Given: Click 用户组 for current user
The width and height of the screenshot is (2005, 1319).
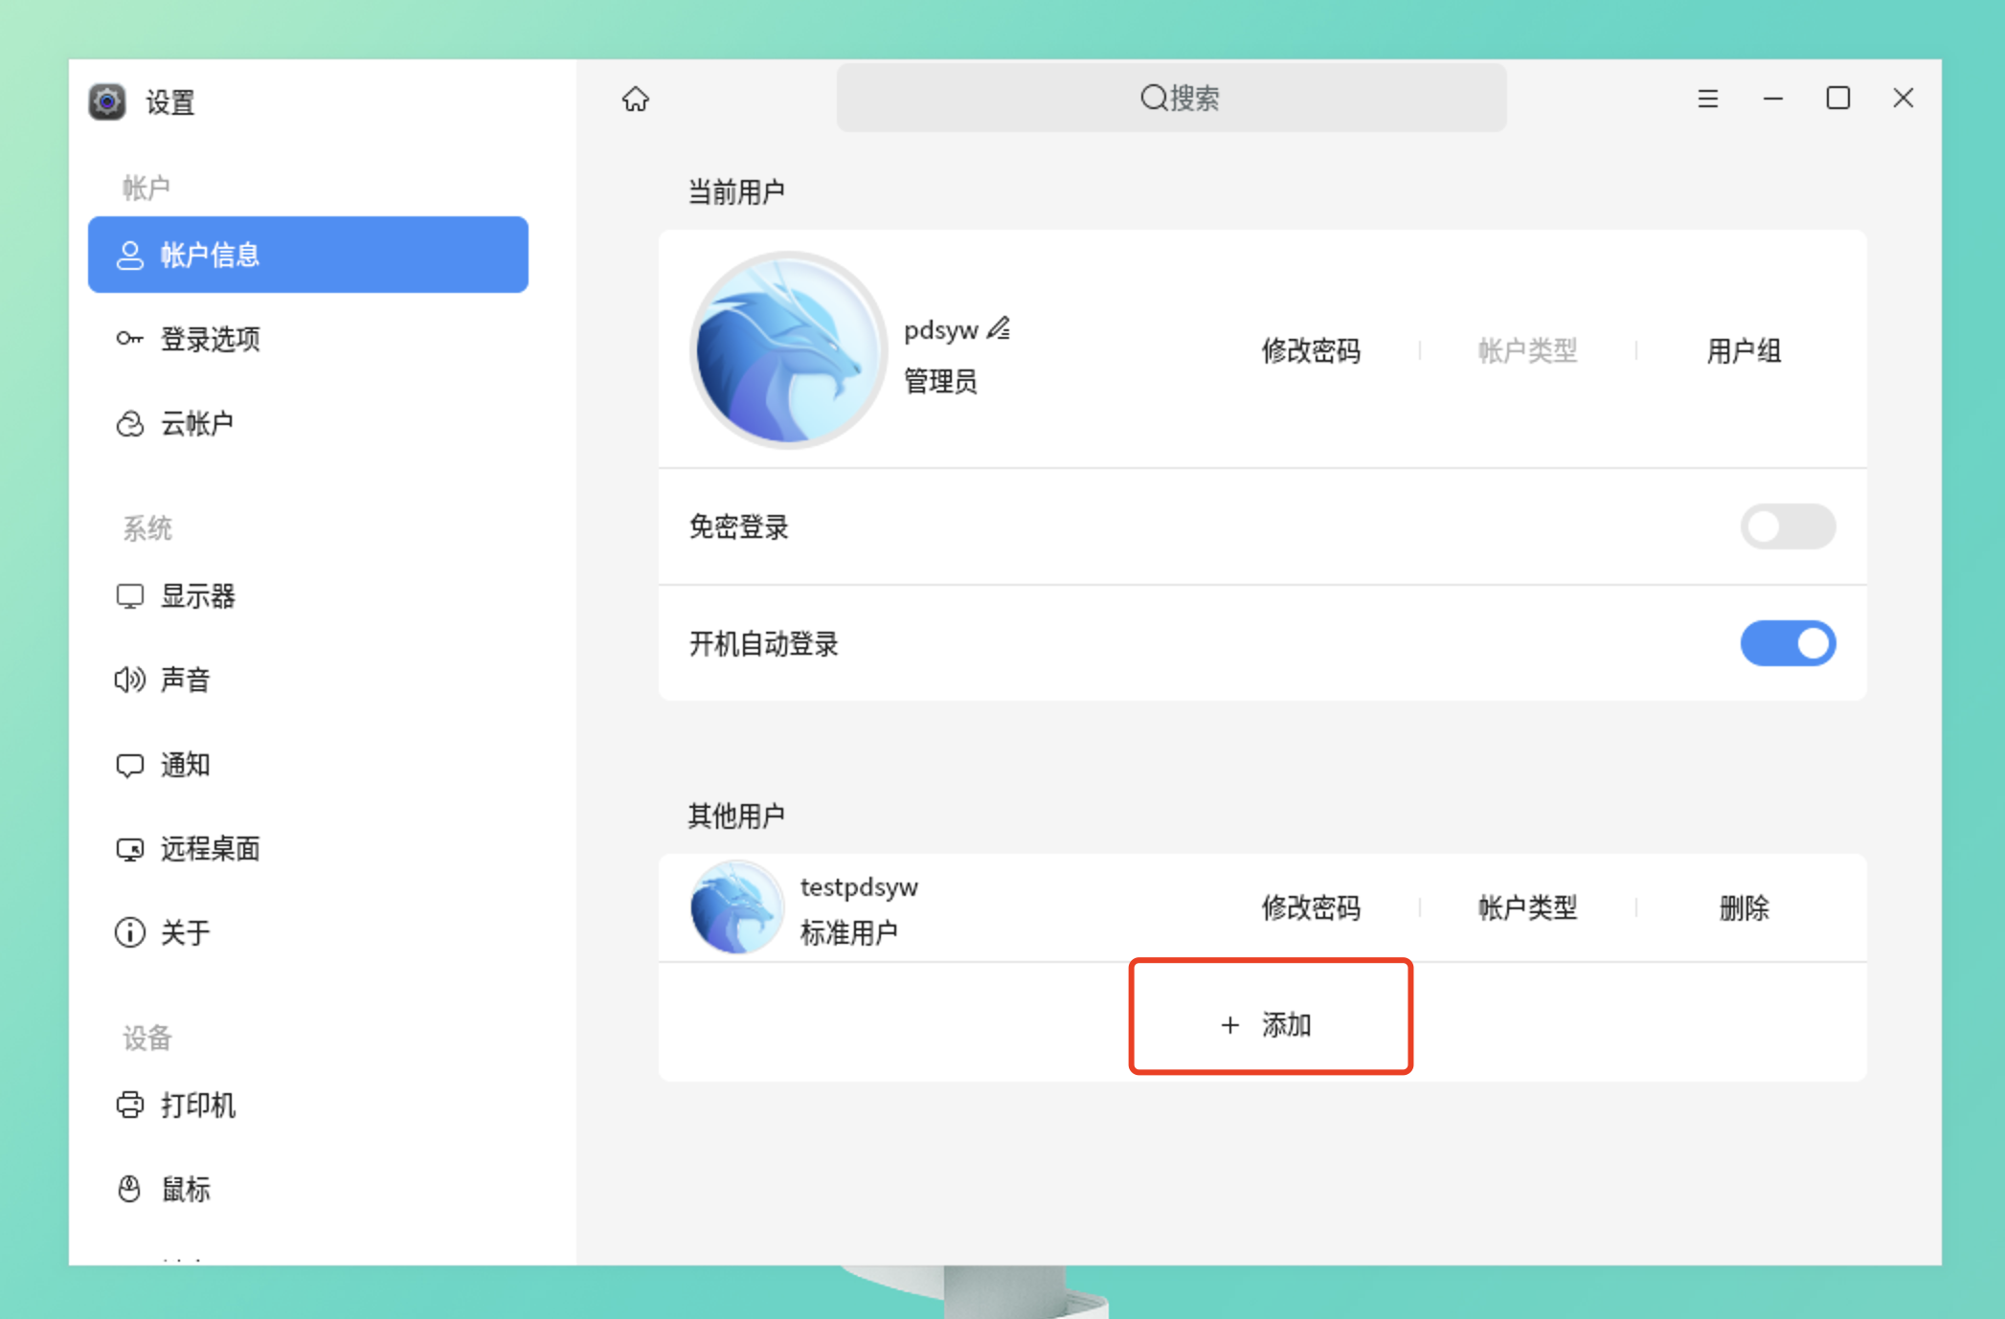Looking at the screenshot, I should tap(1744, 351).
